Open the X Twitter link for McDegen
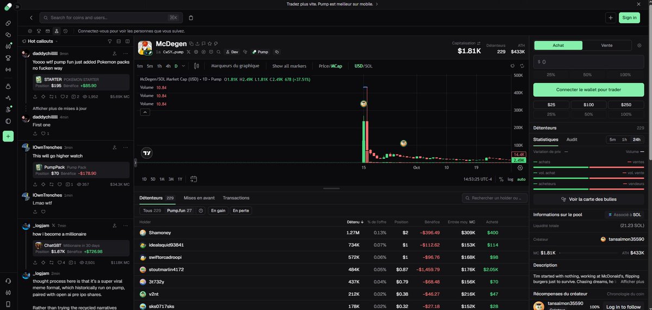This screenshot has height=310, width=652. pyautogui.click(x=189, y=52)
